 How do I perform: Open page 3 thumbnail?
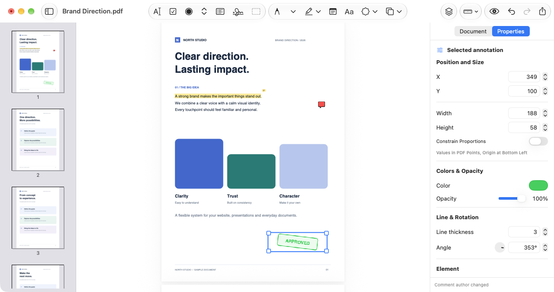(x=38, y=217)
